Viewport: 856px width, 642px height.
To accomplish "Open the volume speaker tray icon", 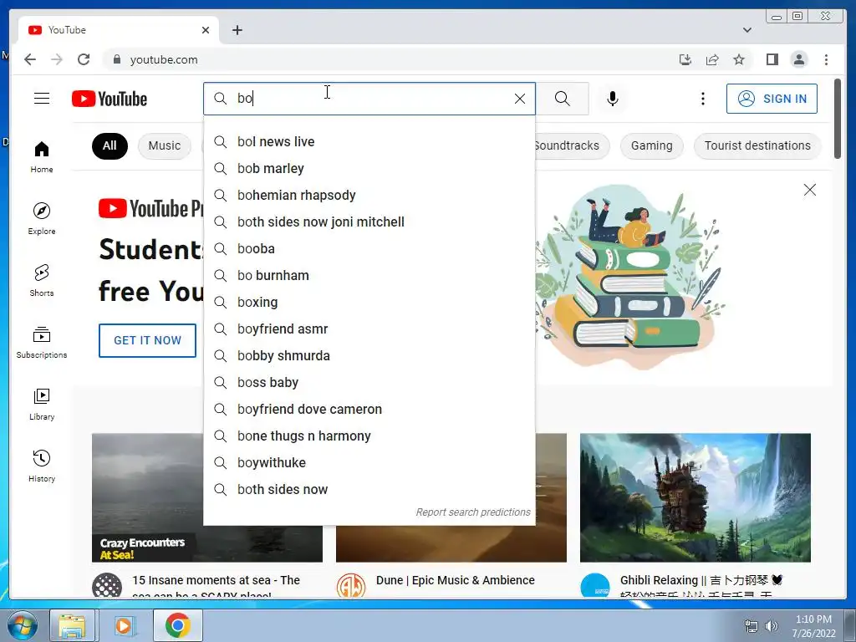I will (x=772, y=626).
